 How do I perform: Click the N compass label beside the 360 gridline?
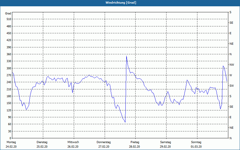(x=230, y=54)
